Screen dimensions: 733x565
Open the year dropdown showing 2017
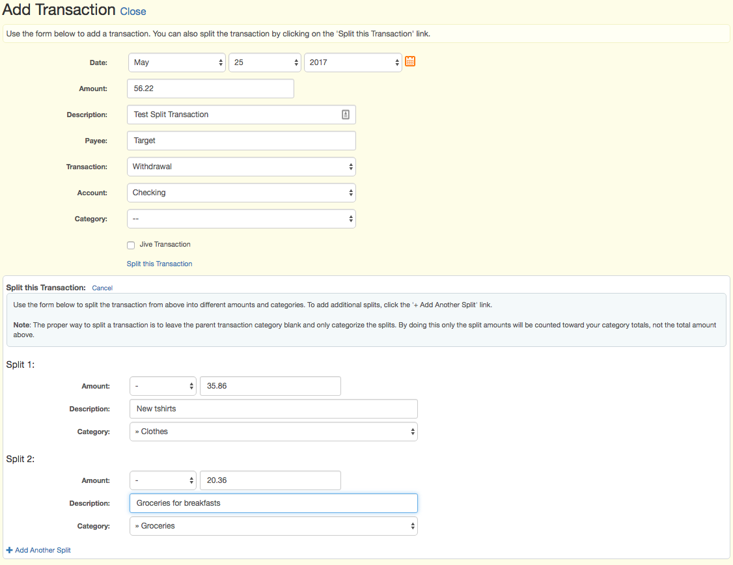(x=353, y=62)
